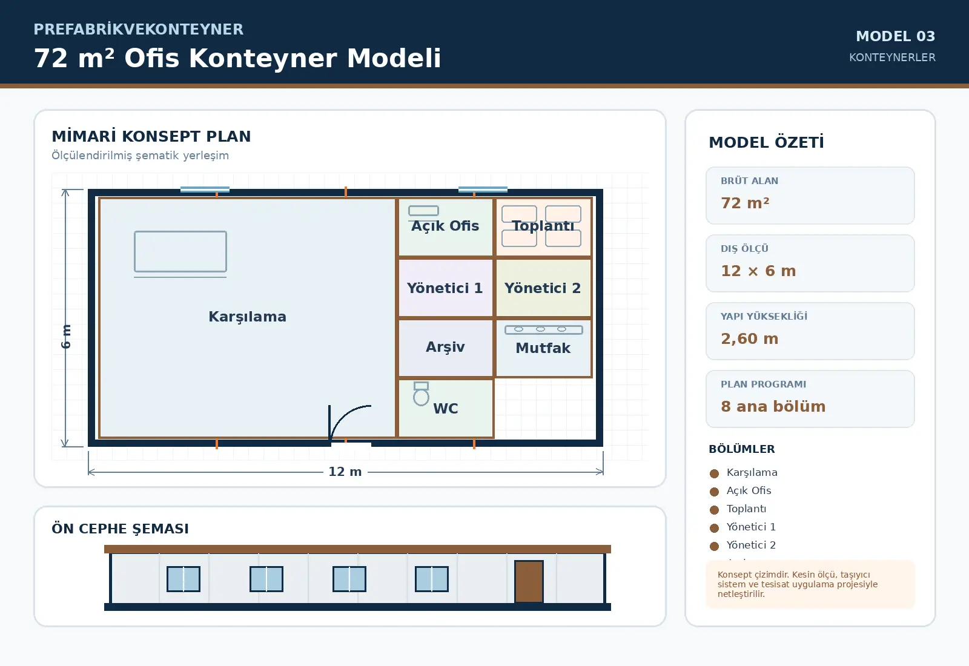The height and width of the screenshot is (666, 969).
Task: Click the bullet dot beside Yönetici 1
Action: (x=714, y=528)
